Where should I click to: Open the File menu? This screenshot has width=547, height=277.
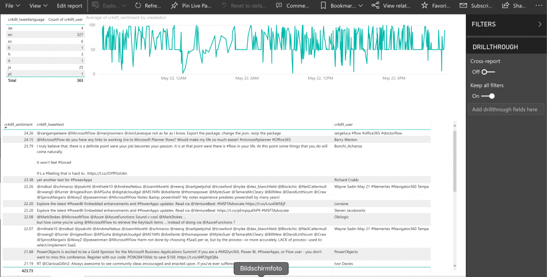point(13,5)
